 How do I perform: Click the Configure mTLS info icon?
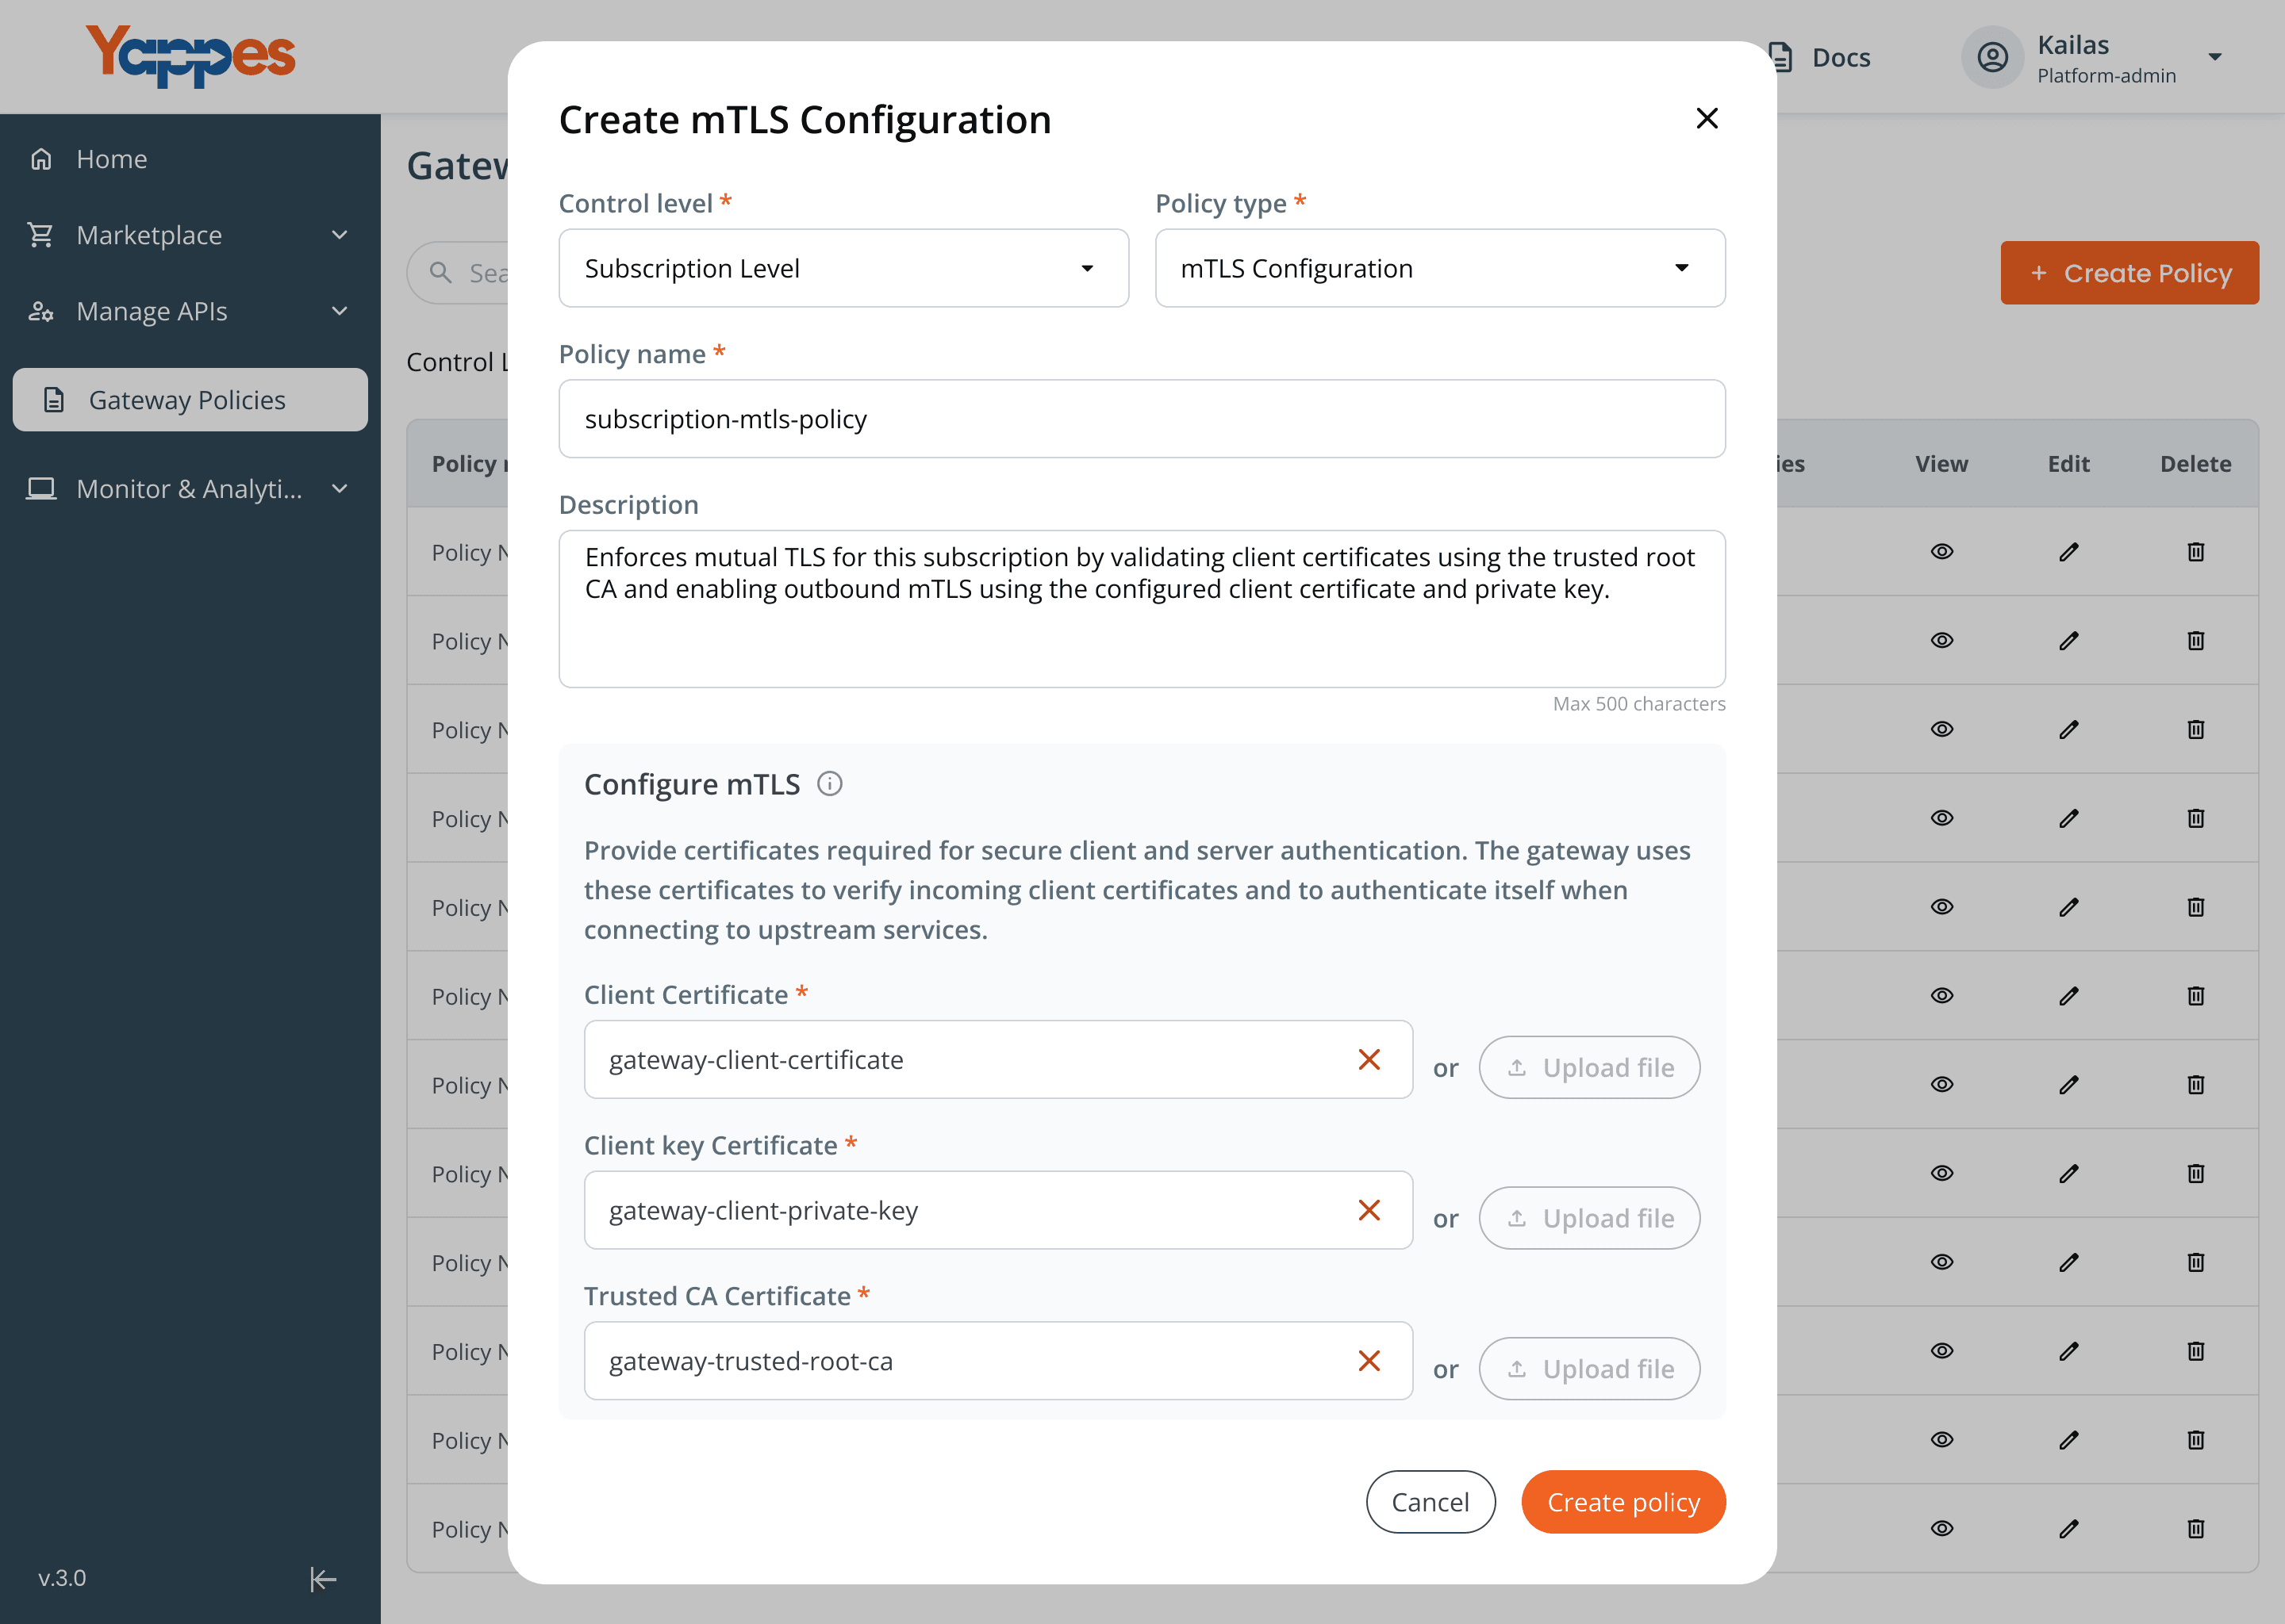click(x=829, y=784)
